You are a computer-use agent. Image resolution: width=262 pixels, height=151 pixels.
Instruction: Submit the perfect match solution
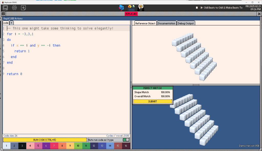(x=152, y=101)
